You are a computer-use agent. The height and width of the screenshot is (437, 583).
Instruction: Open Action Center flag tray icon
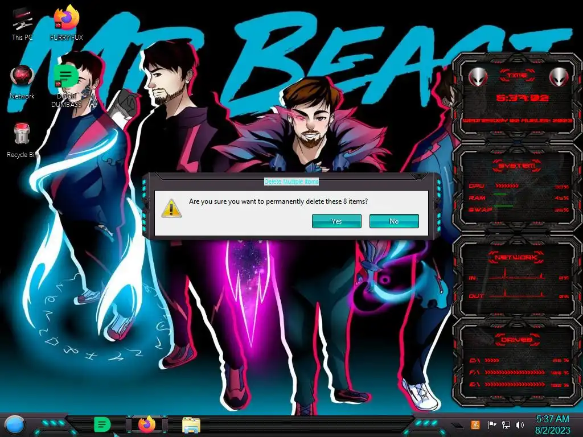[x=492, y=424]
